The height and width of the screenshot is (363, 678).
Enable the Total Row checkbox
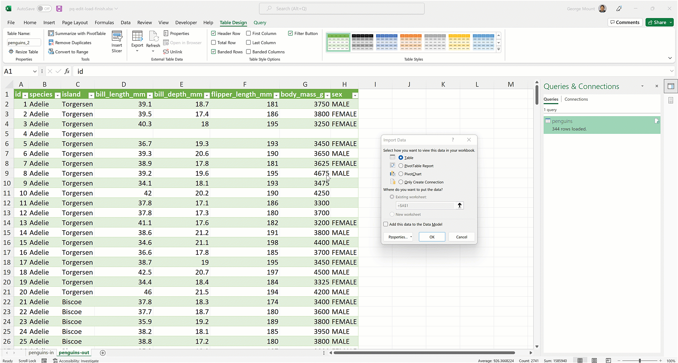[x=214, y=43]
